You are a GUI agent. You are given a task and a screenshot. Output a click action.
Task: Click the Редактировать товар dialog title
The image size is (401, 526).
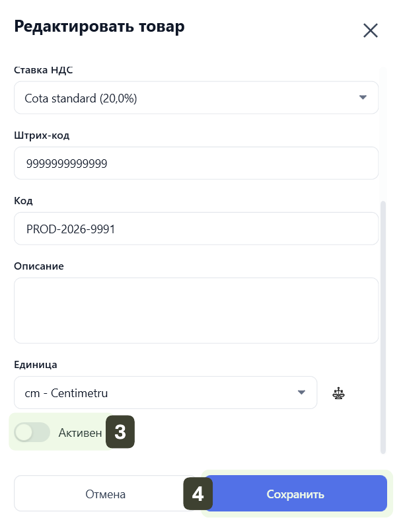99,26
